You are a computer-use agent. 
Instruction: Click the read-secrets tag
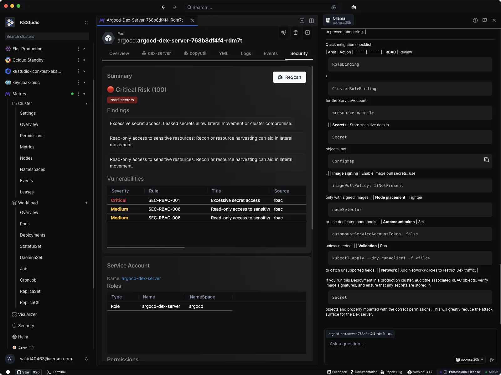click(122, 100)
